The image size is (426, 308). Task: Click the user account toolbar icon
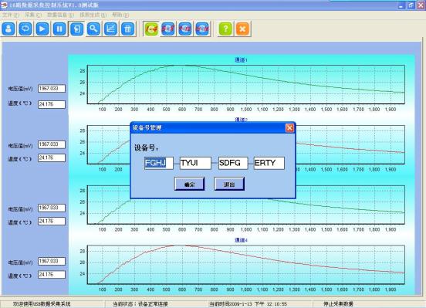tap(8, 29)
